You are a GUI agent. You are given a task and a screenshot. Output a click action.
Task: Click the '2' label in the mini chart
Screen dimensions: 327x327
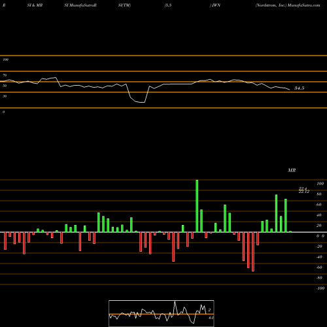(x=209, y=310)
